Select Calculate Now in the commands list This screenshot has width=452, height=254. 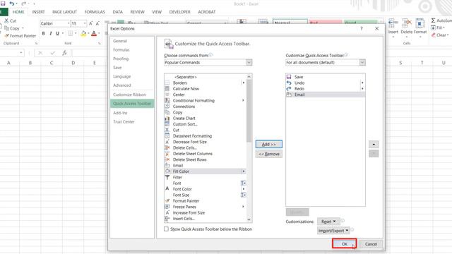click(x=206, y=89)
